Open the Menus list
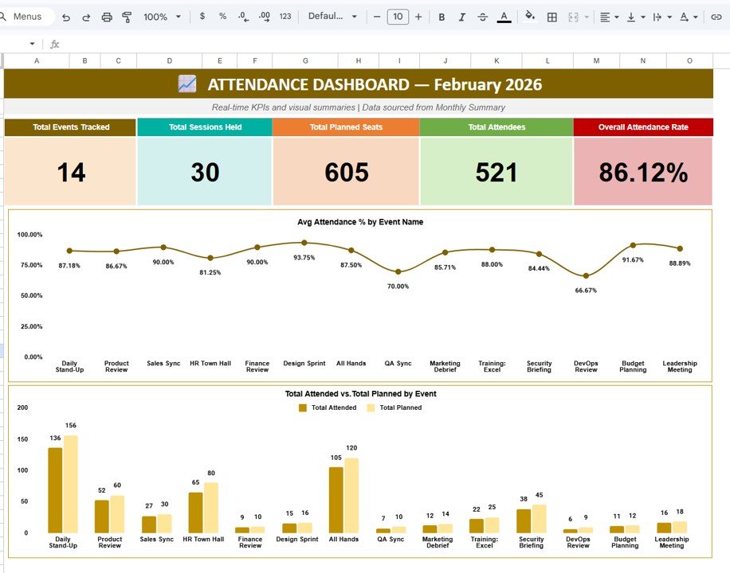 pyautogui.click(x=28, y=15)
